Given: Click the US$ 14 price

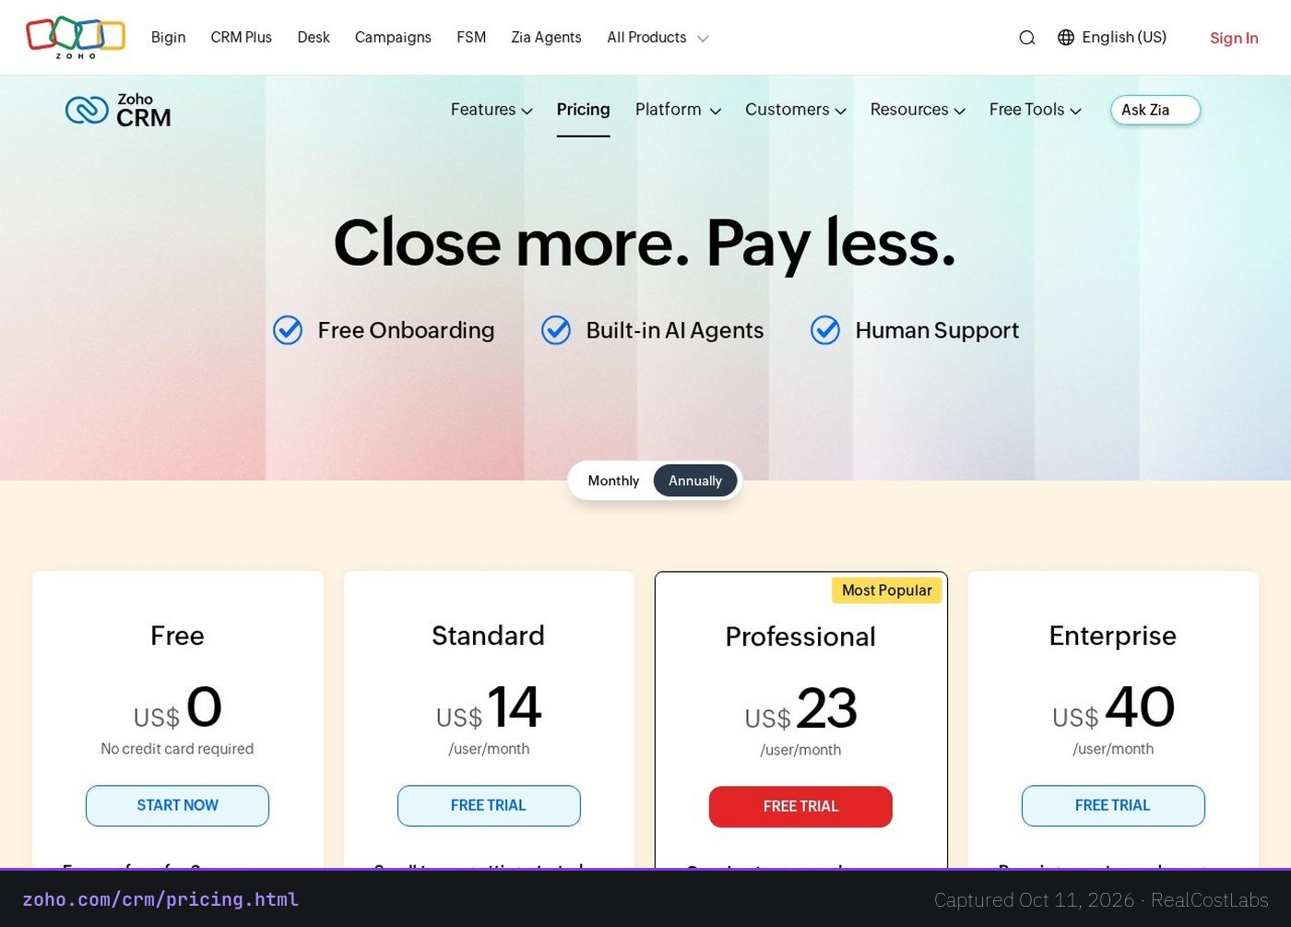Looking at the screenshot, I should click(x=489, y=707).
